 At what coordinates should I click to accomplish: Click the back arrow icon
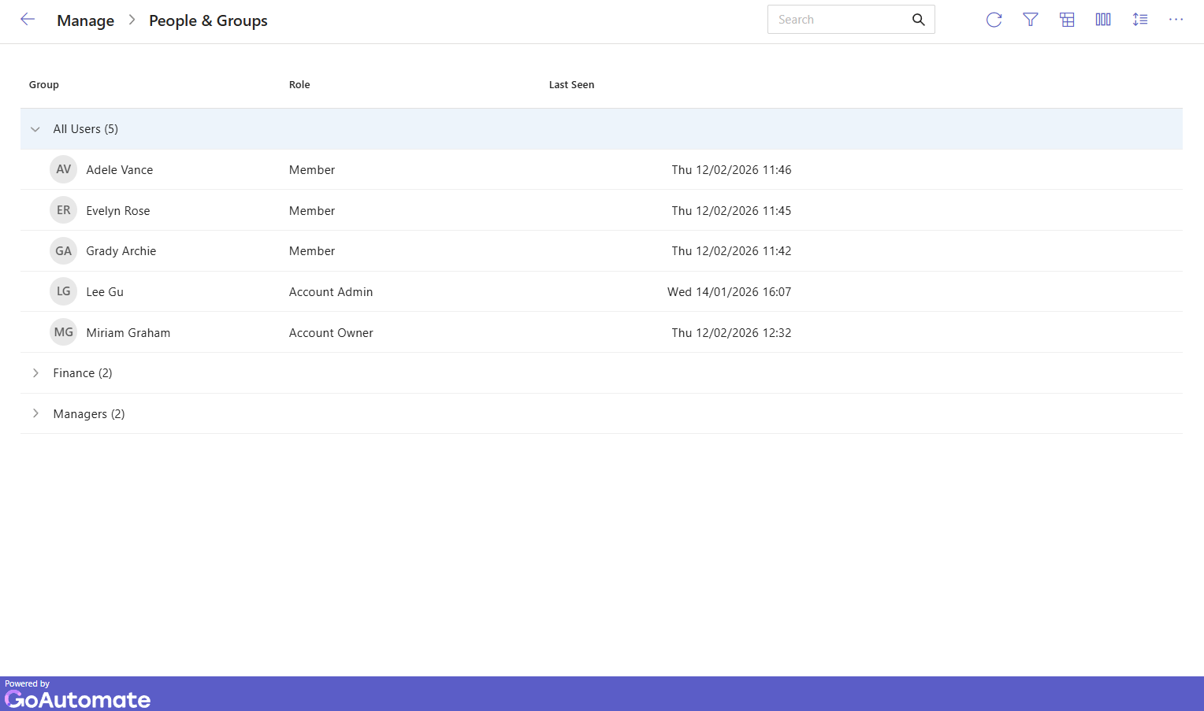point(28,20)
